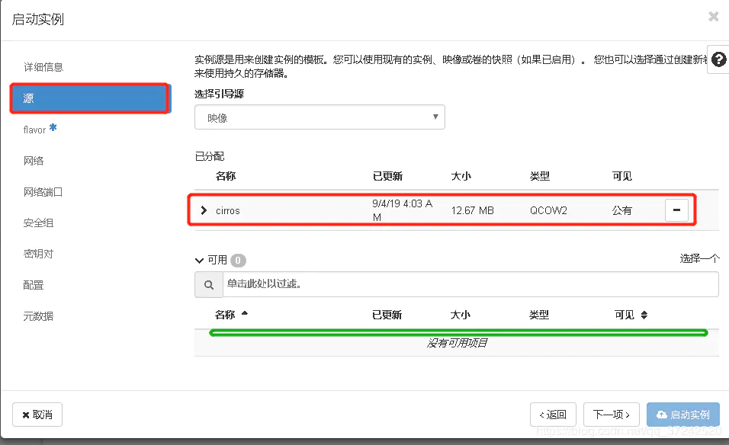Click the 大小 header in available table
729x445 pixels.
[x=461, y=315]
